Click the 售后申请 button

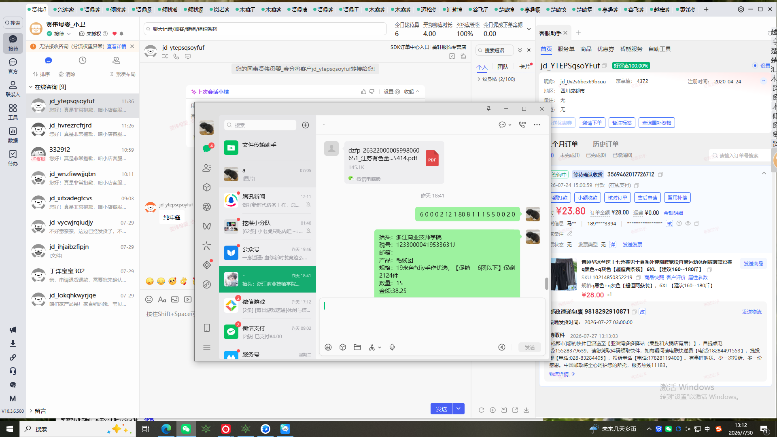click(647, 197)
